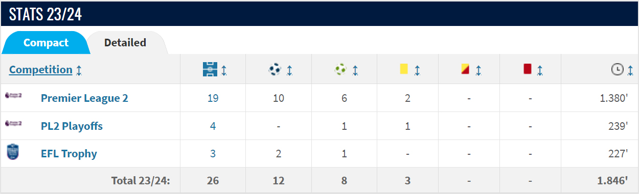639x194 pixels.
Task: Click the red card icon header
Action: click(528, 69)
